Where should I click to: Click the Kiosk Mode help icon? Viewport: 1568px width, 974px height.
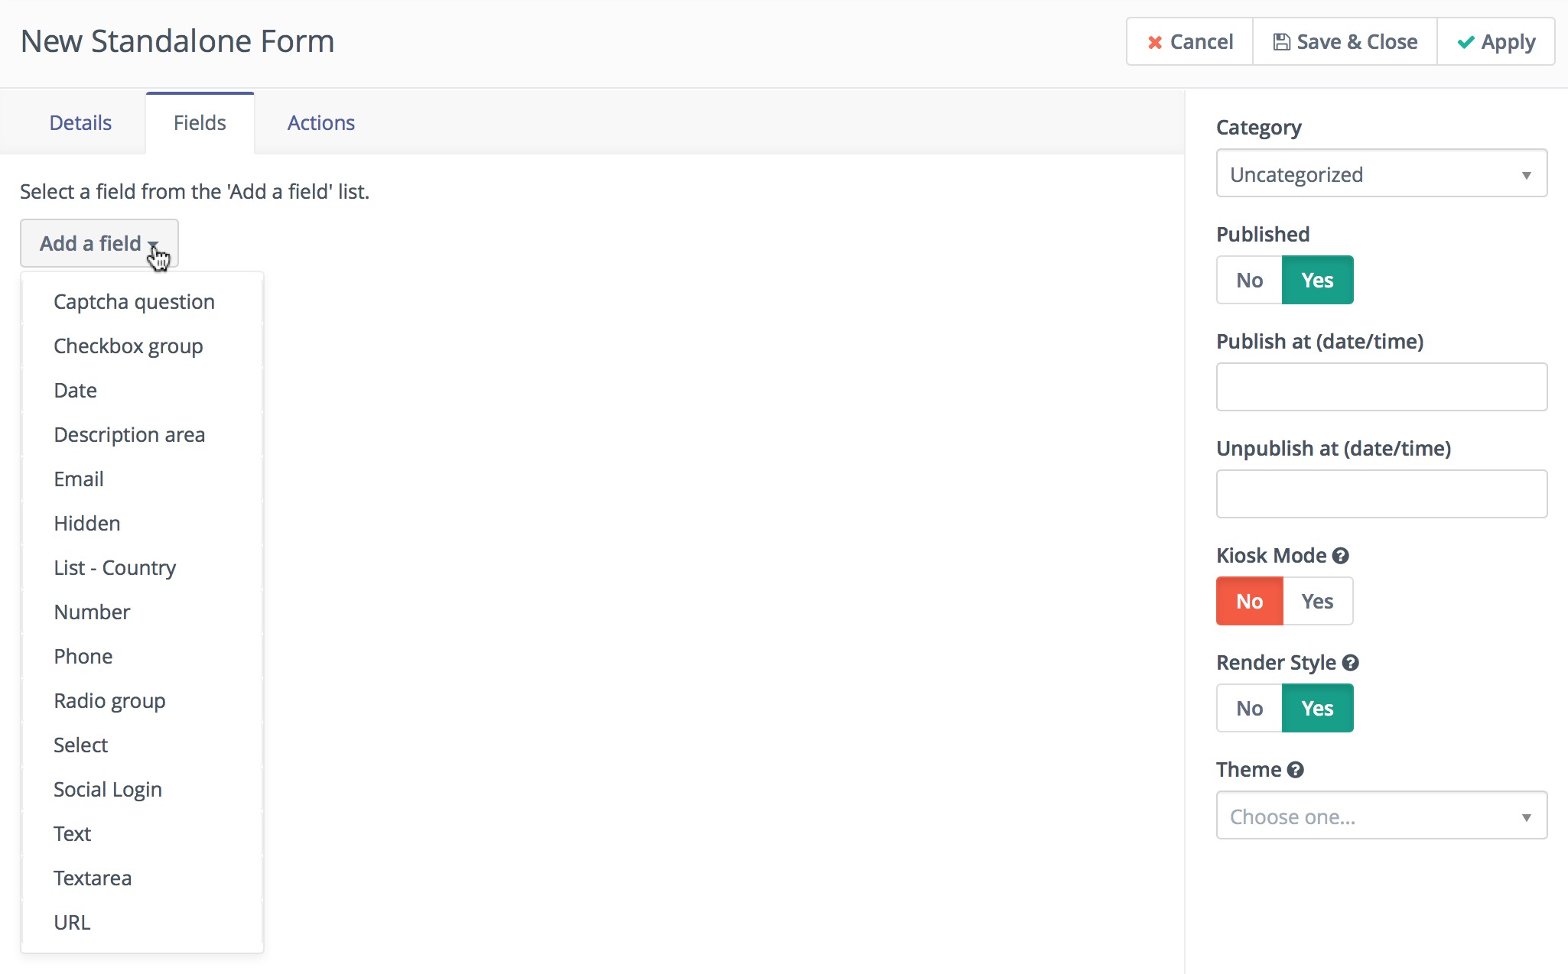pyautogui.click(x=1340, y=556)
